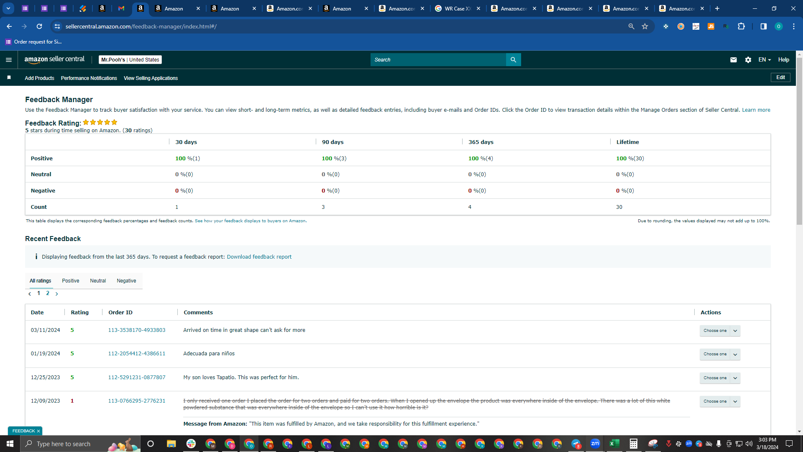Image resolution: width=803 pixels, height=452 pixels.
Task: Open the Chrome three-dot menu
Action: [x=793, y=26]
